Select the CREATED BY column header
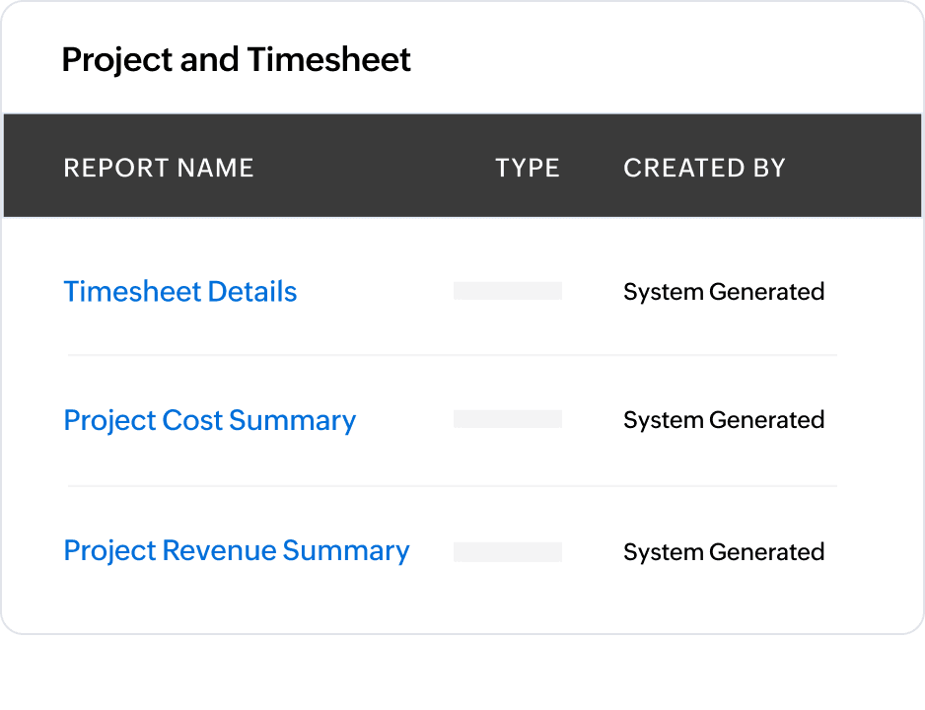Image resolution: width=925 pixels, height=710 pixels. (x=704, y=168)
